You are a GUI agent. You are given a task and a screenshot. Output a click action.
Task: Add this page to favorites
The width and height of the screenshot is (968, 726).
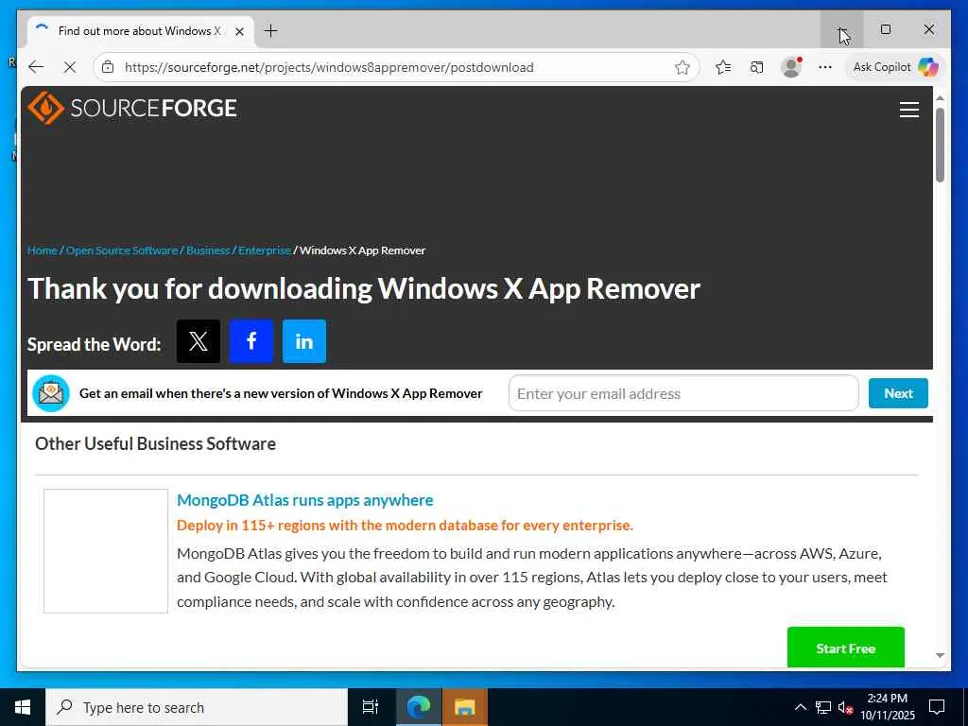tap(683, 67)
